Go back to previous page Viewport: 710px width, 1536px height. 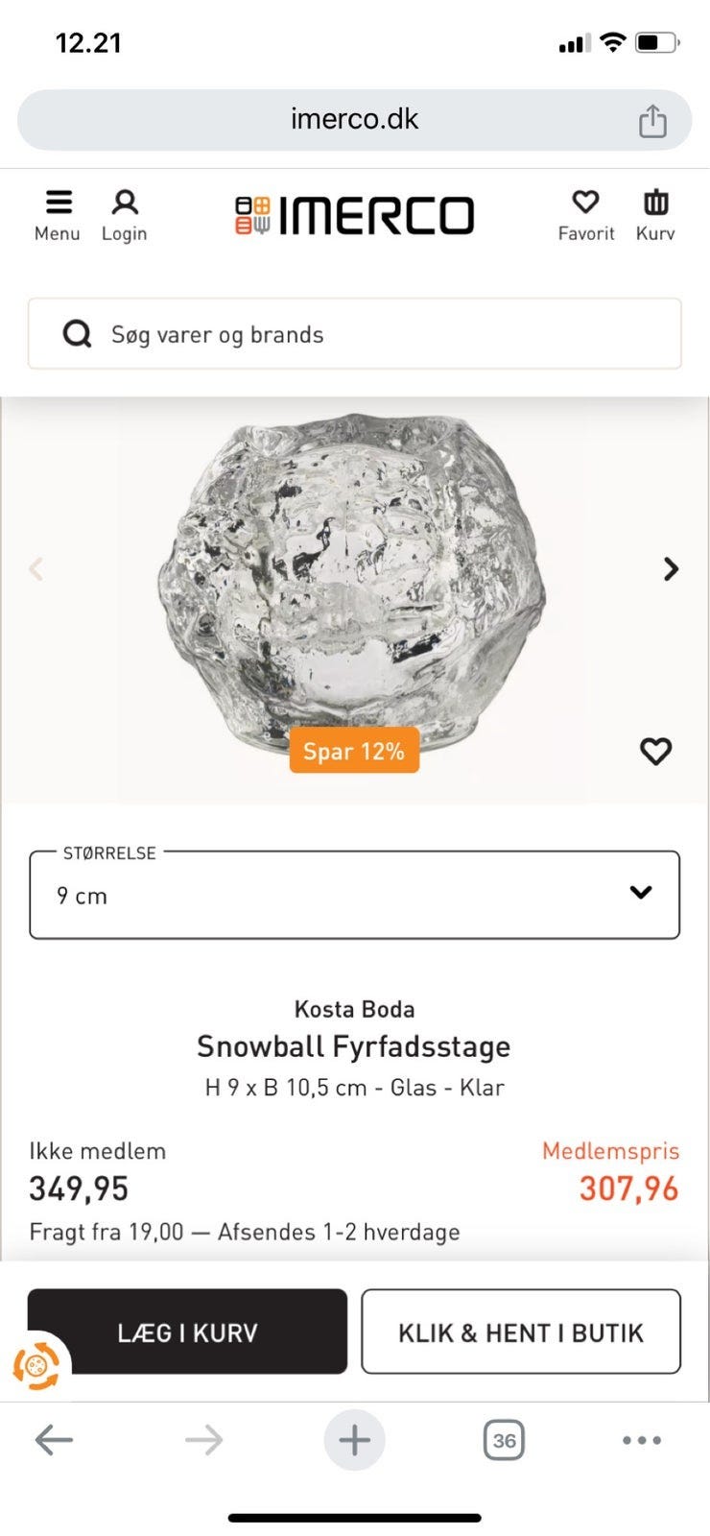pos(54,1439)
